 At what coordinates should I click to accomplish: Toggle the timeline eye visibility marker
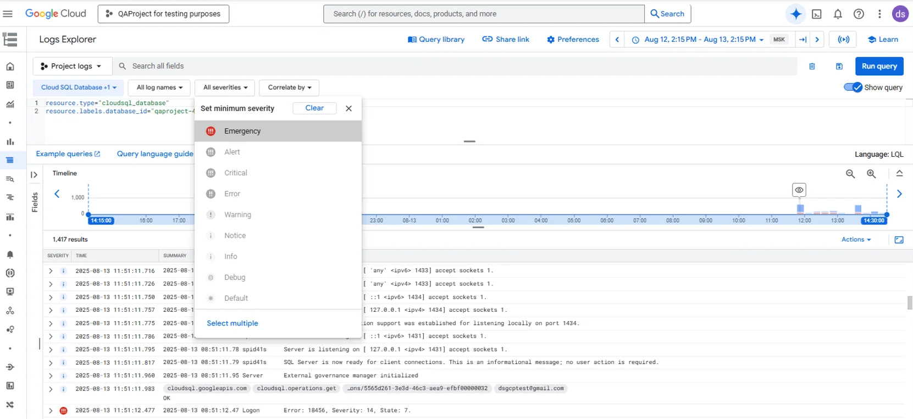799,190
